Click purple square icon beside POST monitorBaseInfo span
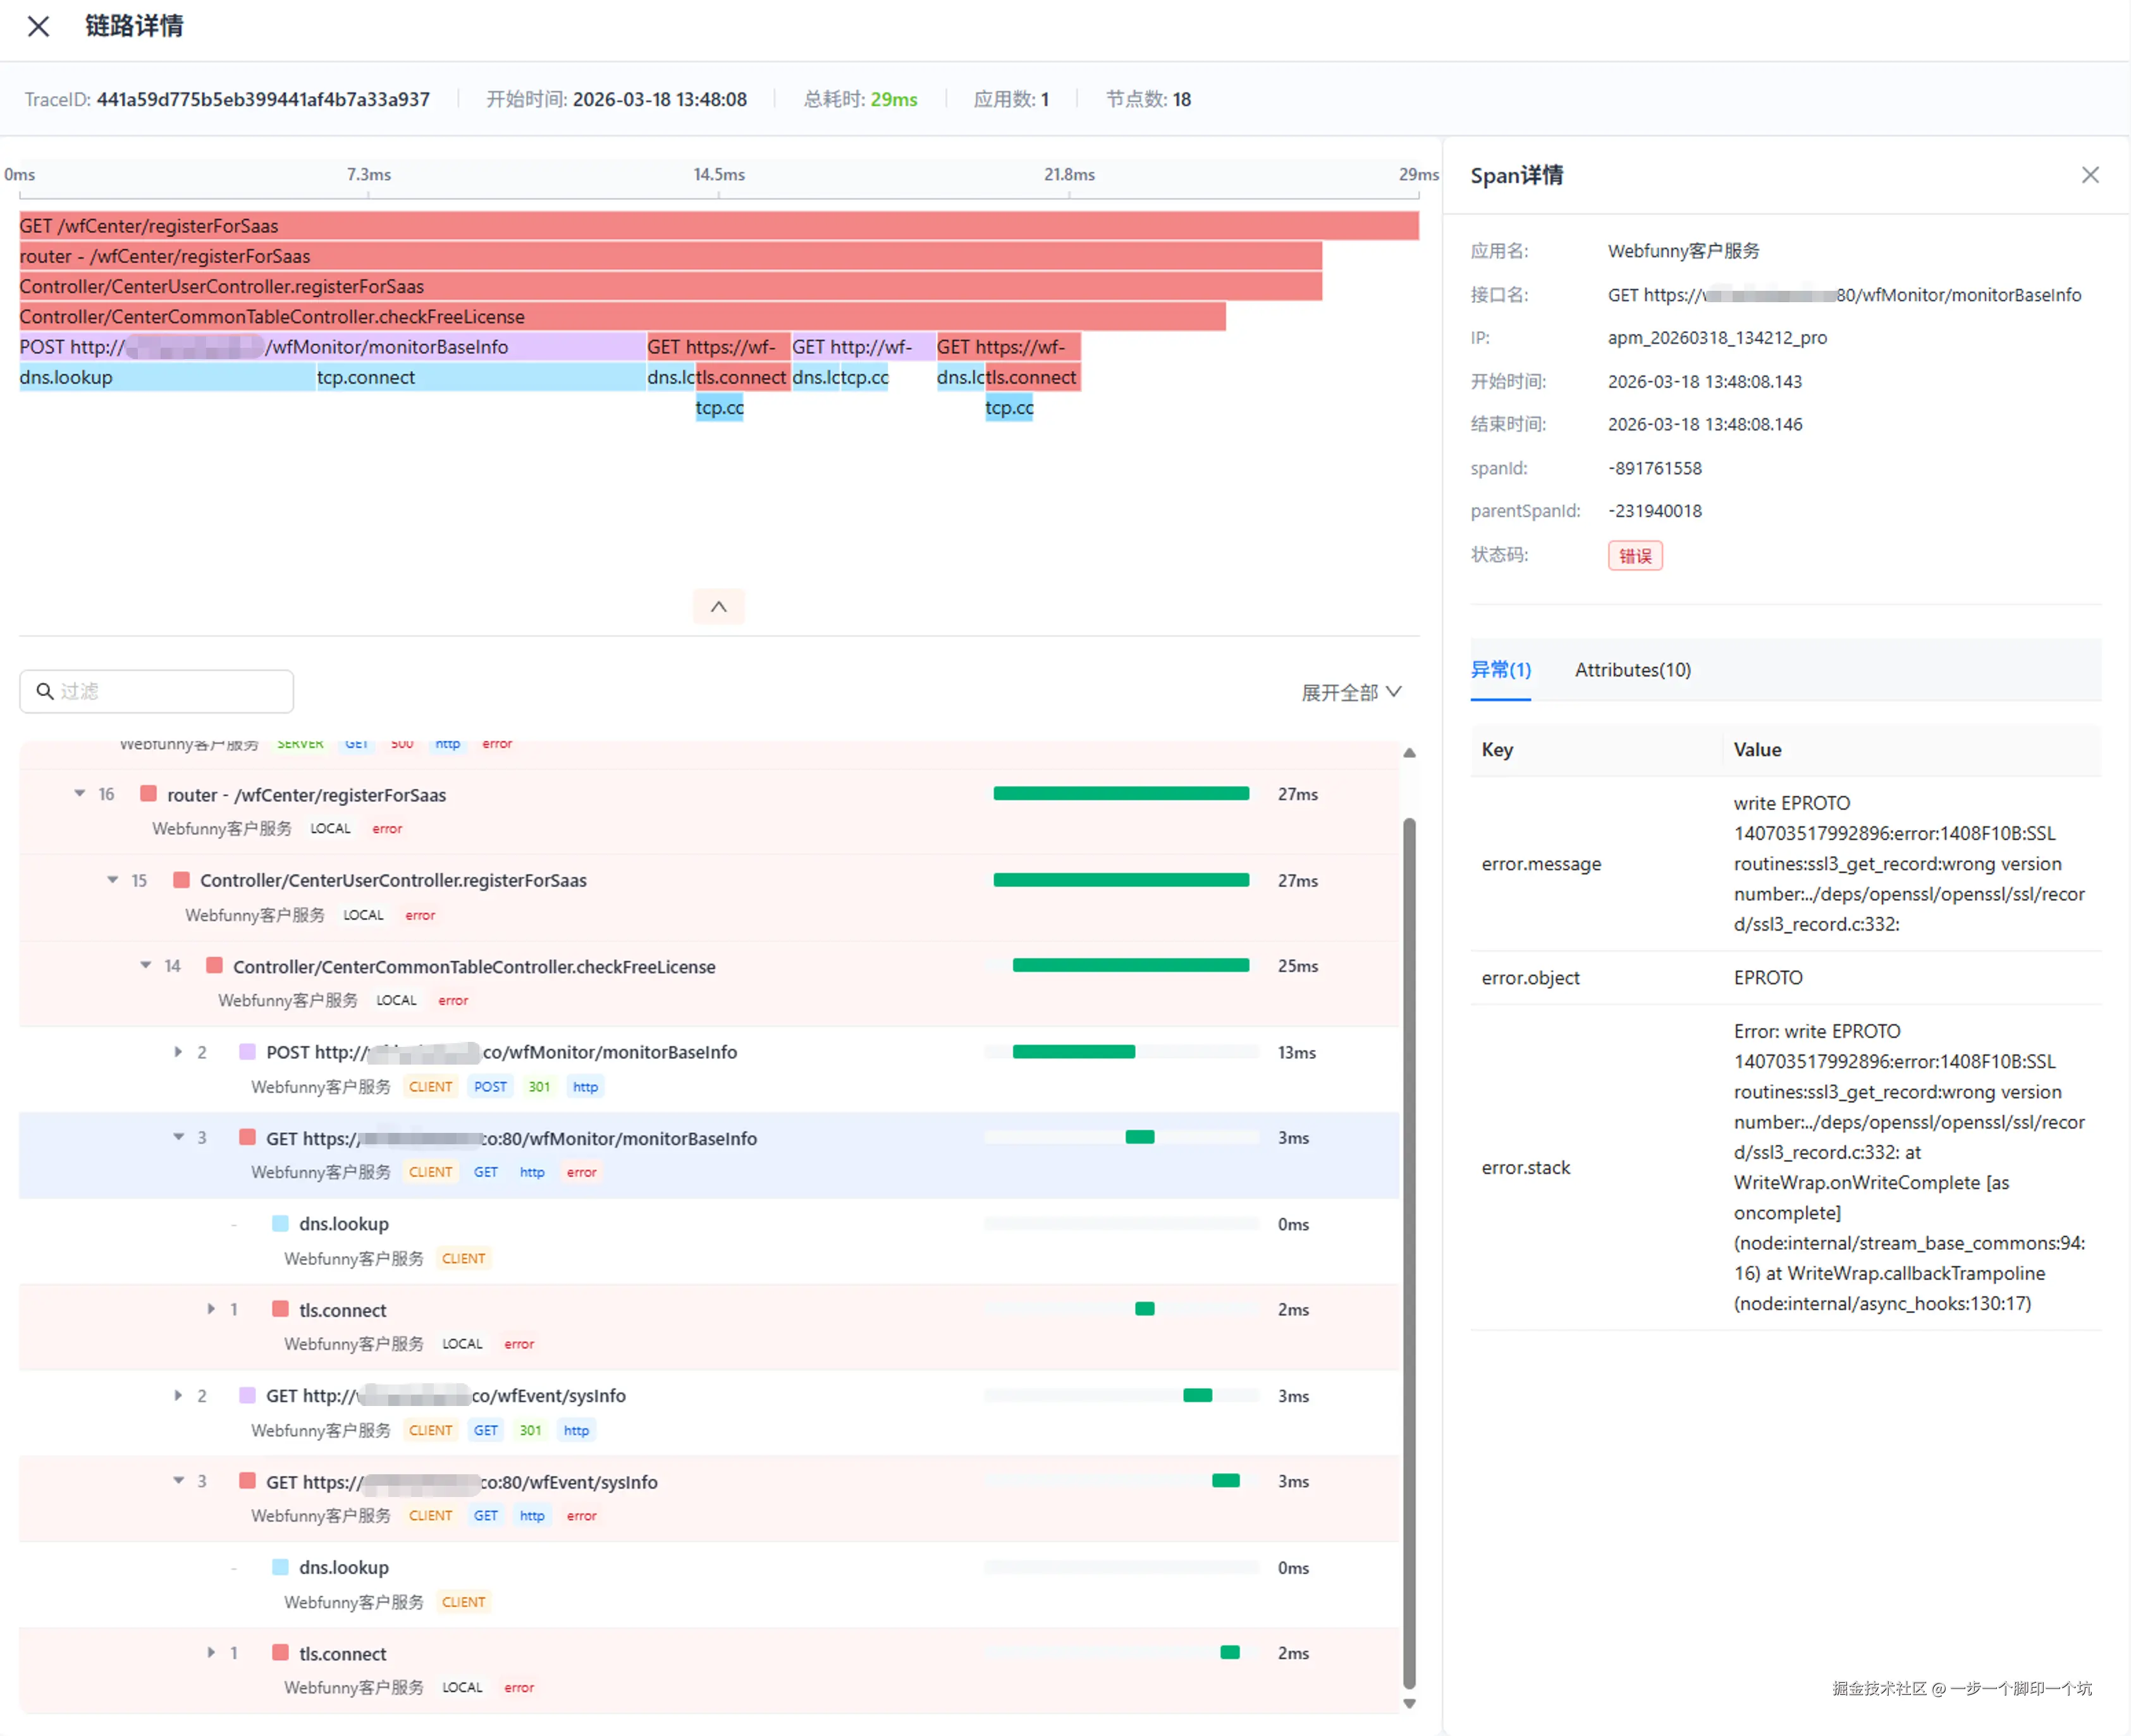This screenshot has width=2131, height=1736. 247,1052
